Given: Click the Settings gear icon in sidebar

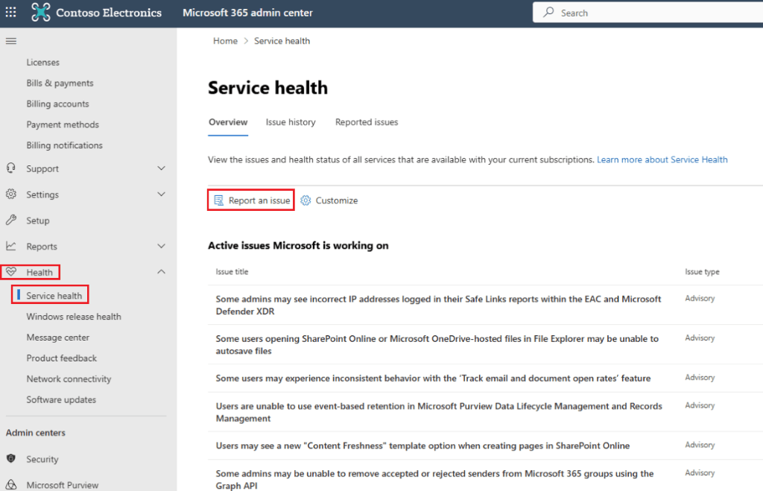Looking at the screenshot, I should pos(11,194).
